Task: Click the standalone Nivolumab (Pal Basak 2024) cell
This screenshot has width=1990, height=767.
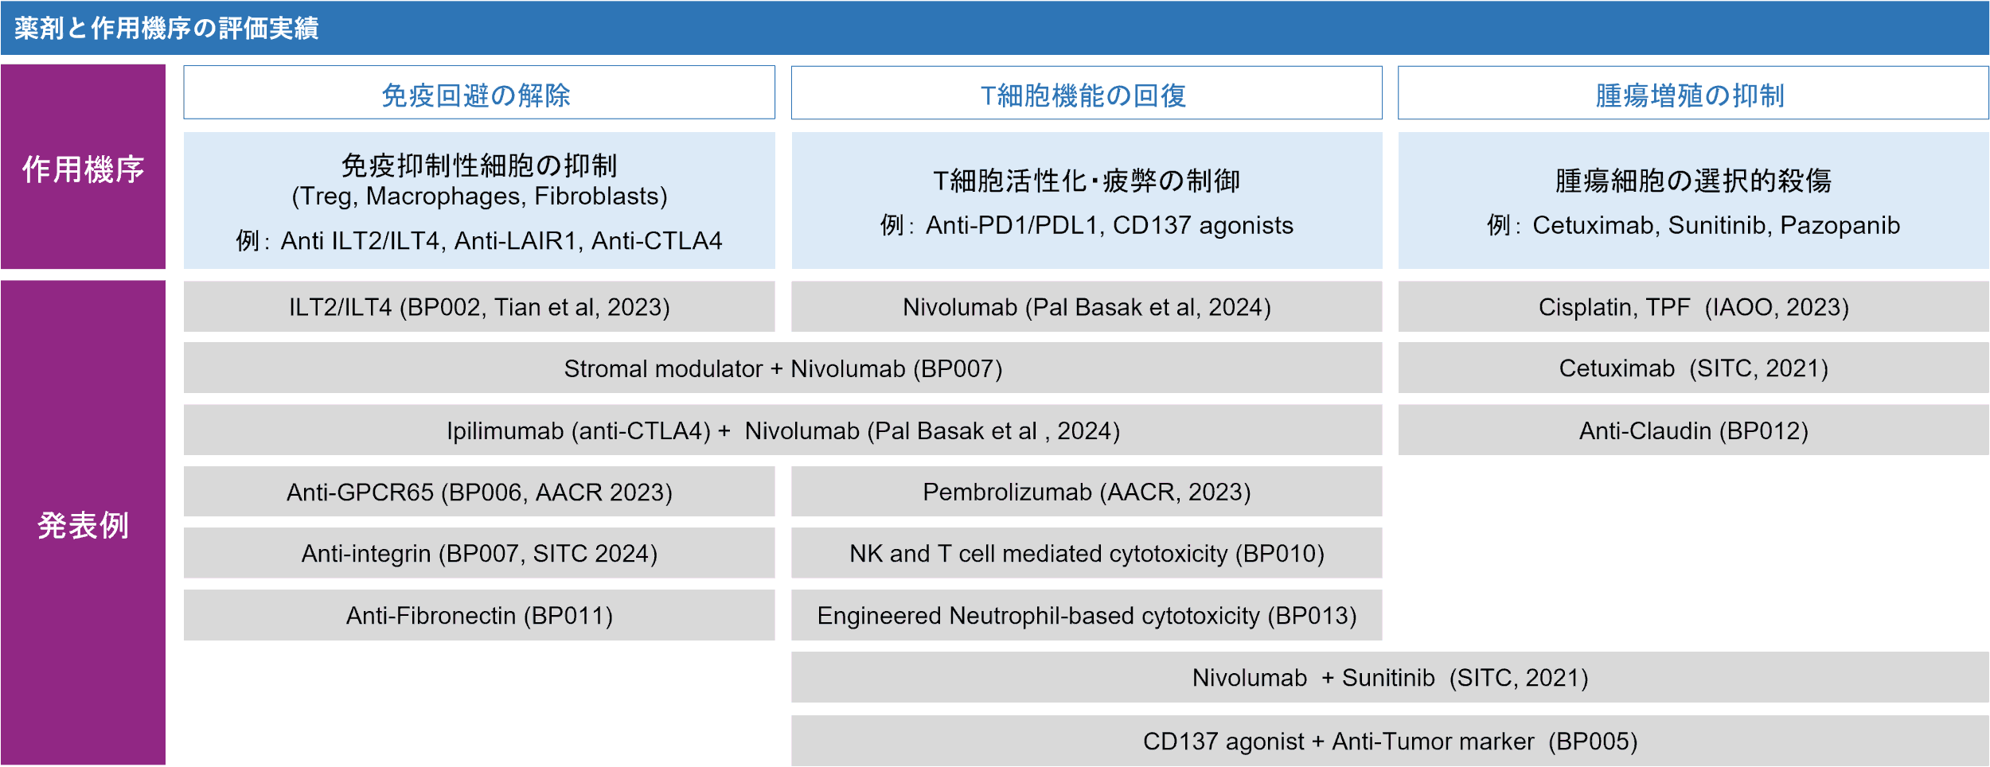Action: click(1086, 307)
